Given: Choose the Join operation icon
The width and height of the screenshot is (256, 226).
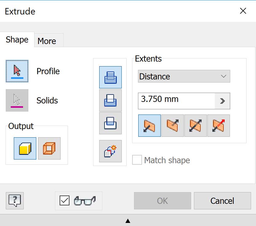Looking at the screenshot, I should pos(110,77).
